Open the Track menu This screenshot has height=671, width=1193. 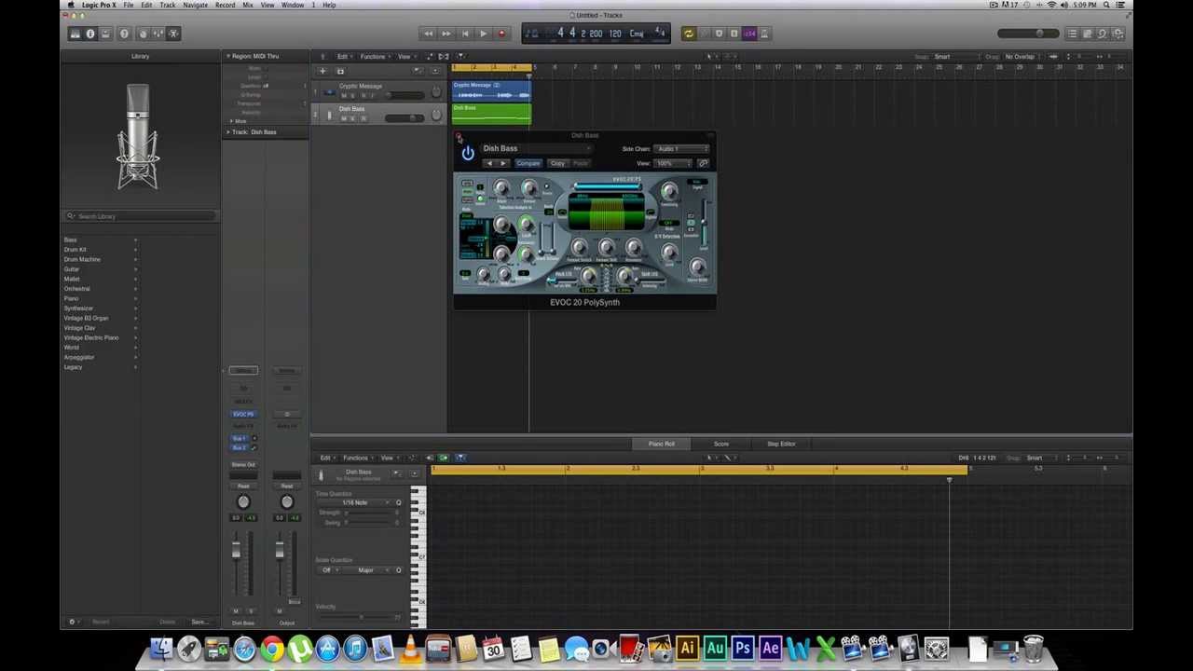167,5
